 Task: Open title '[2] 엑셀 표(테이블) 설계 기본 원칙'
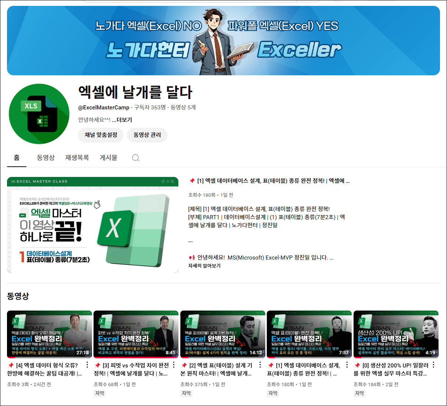click(x=217, y=369)
